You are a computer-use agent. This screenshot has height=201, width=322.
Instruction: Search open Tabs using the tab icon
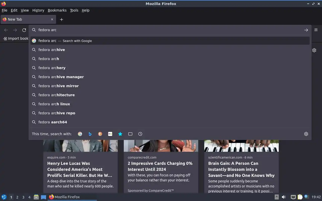point(130,134)
